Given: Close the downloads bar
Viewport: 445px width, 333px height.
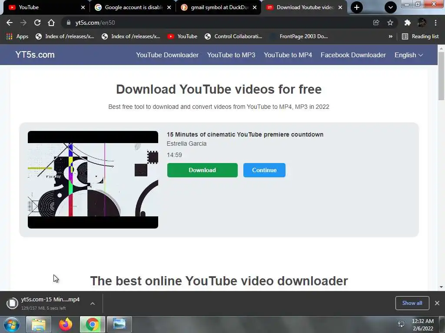Looking at the screenshot, I should (437, 303).
